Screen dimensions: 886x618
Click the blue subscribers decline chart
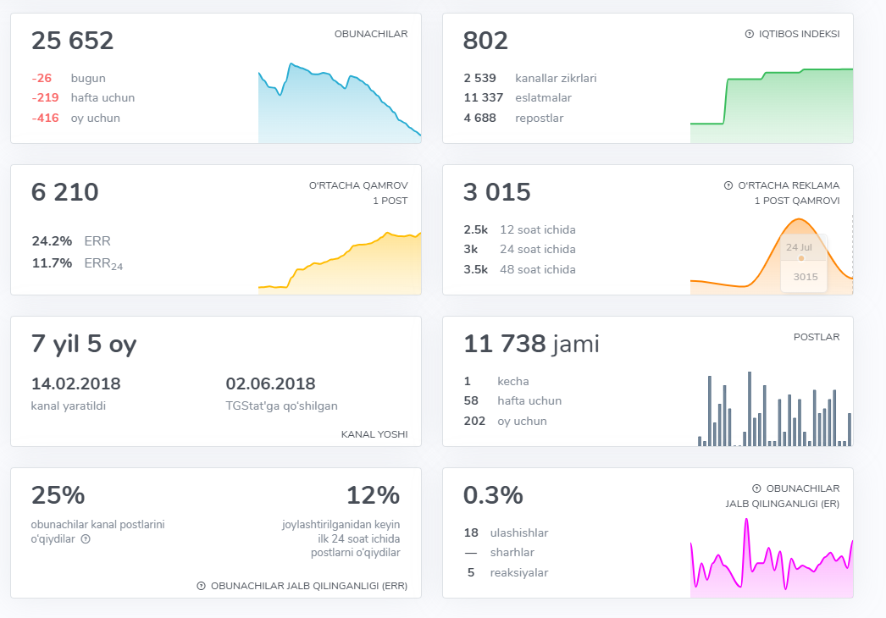339,106
